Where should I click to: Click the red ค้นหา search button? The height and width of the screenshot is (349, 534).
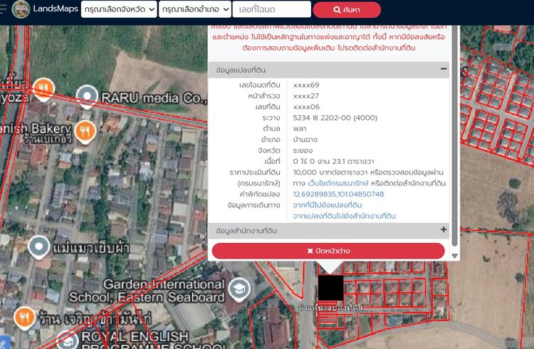click(x=347, y=10)
